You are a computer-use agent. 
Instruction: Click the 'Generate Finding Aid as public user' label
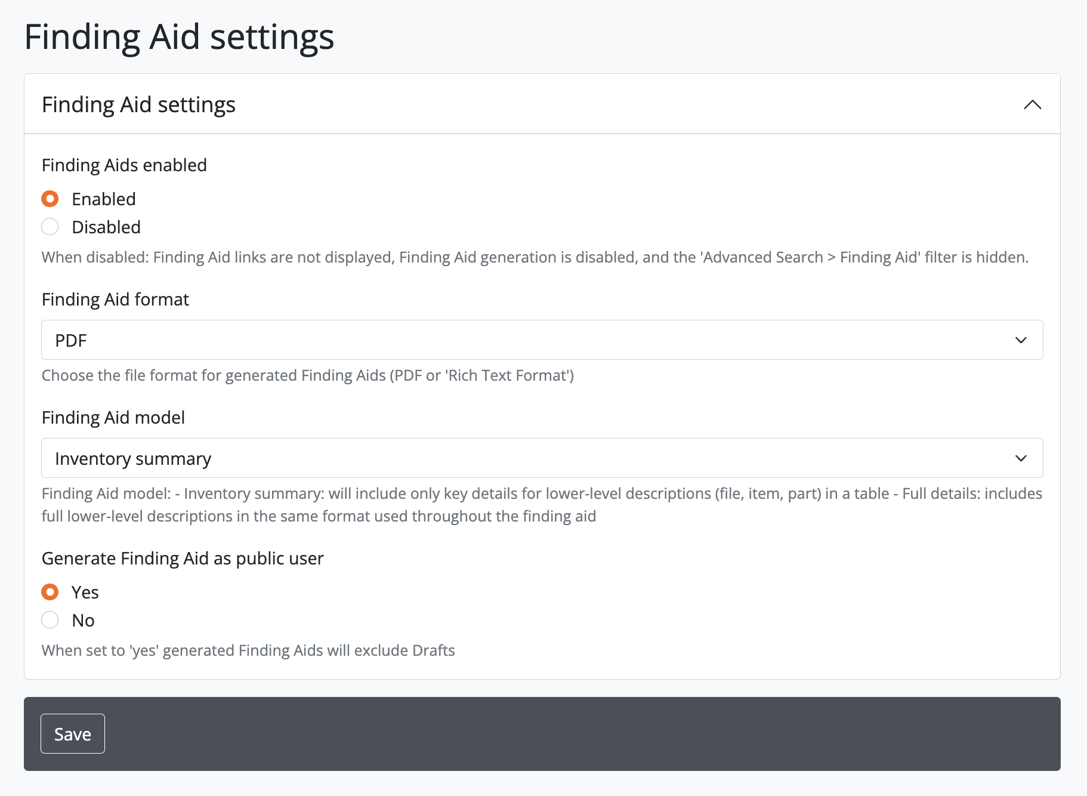[183, 559]
